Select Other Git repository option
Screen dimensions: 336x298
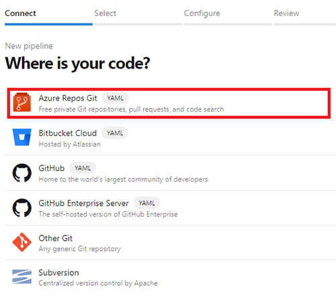click(x=170, y=243)
